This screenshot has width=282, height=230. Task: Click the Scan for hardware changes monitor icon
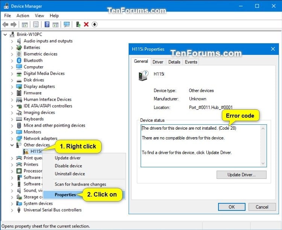click(67, 24)
